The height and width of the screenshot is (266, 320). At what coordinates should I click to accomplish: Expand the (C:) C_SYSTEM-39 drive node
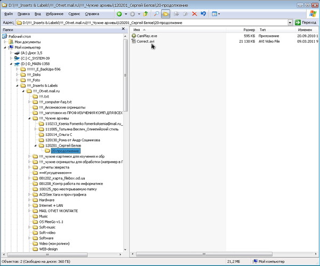(11, 58)
